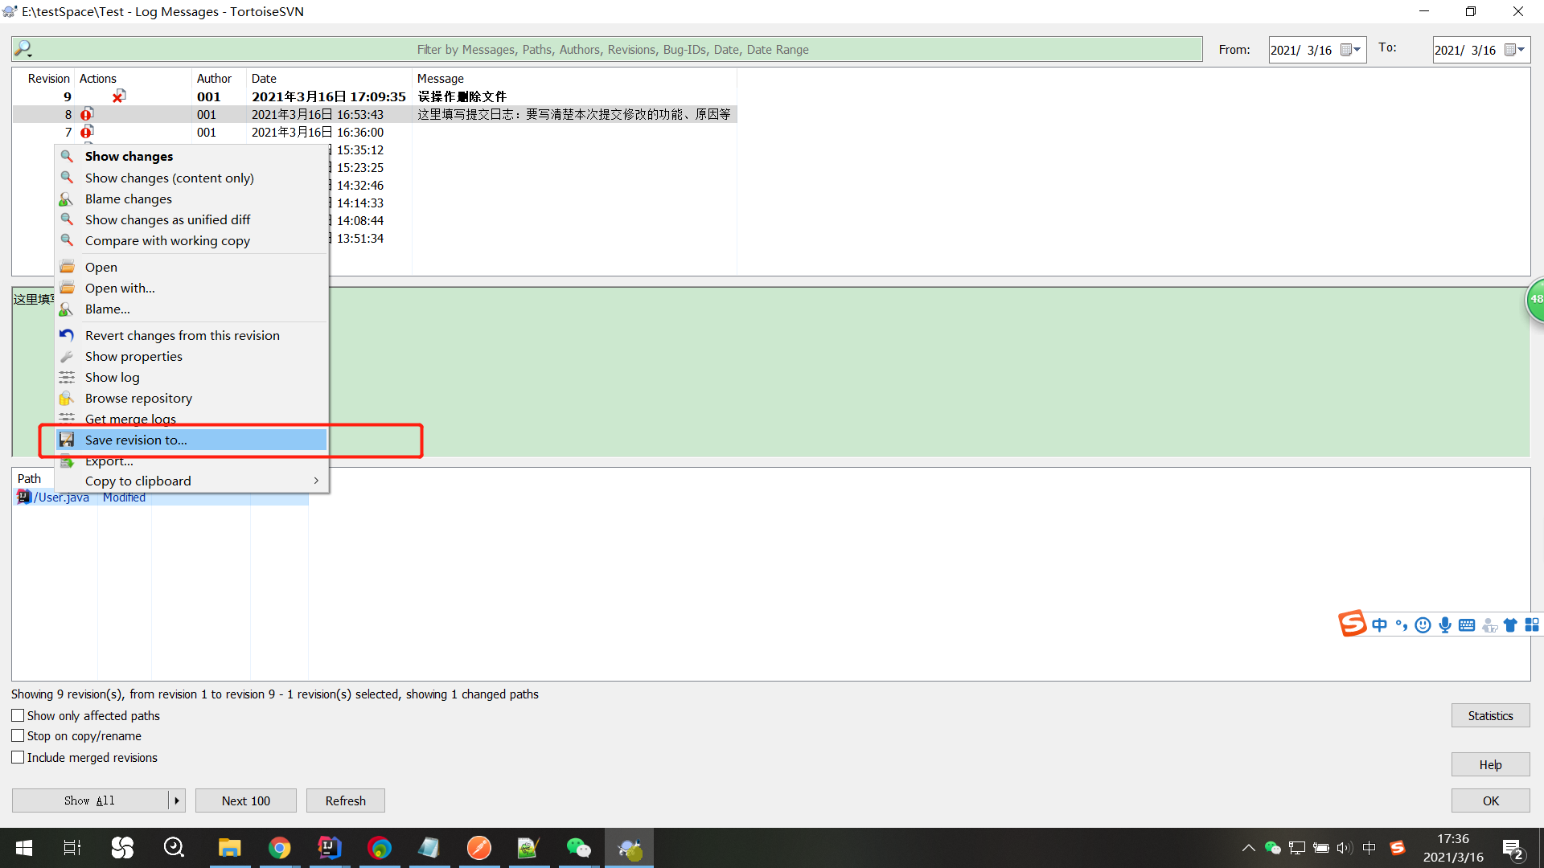Click the Show properties wrench icon
Screen dimensions: 1544x868
(67, 356)
